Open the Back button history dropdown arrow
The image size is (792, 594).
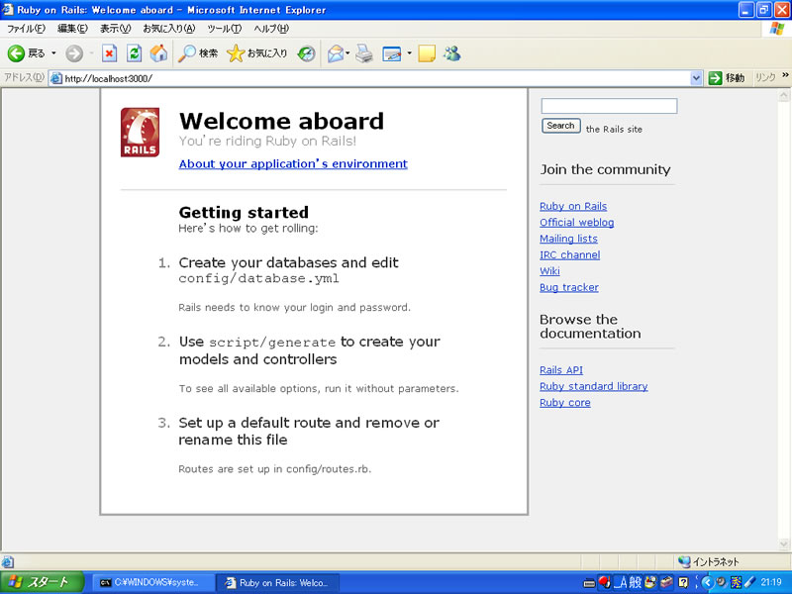(x=53, y=53)
